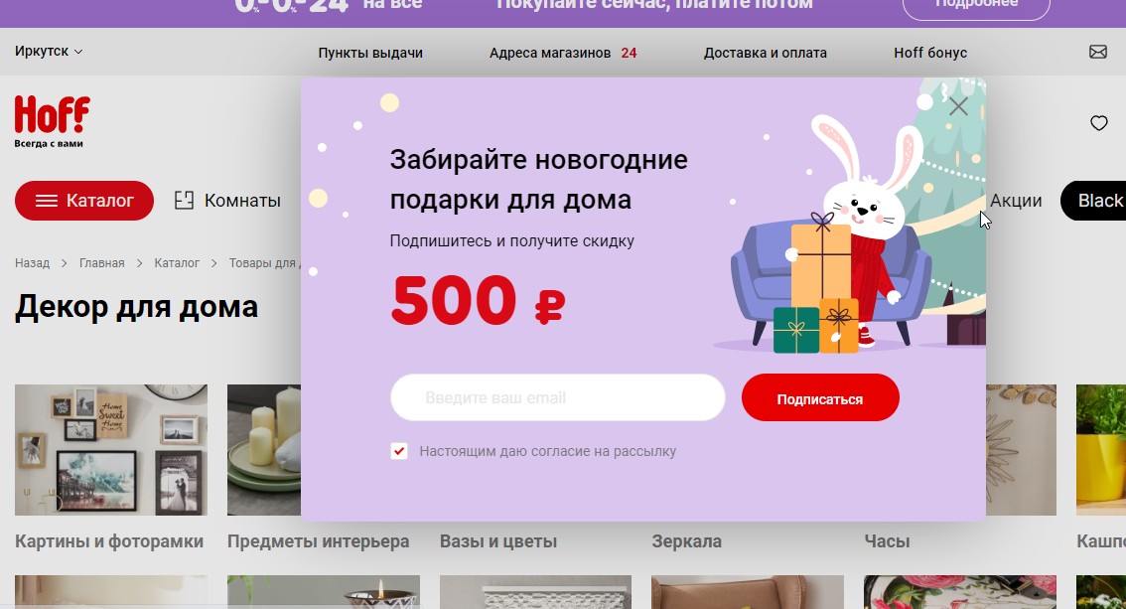The width and height of the screenshot is (1126, 609).
Task: Click Подробнее in the top banner
Action: [976, 6]
